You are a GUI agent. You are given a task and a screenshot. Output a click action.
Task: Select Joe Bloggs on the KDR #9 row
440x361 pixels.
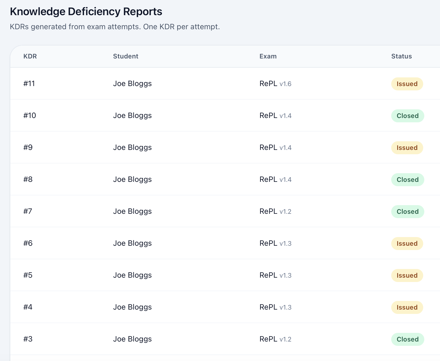pos(132,147)
